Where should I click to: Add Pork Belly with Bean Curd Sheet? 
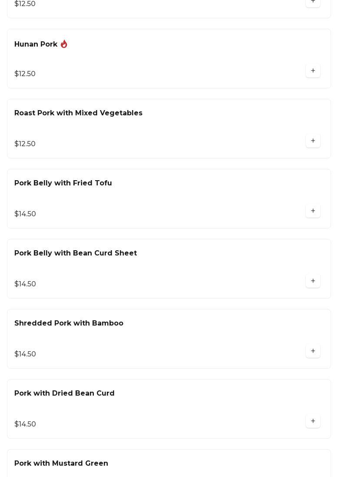(x=313, y=281)
